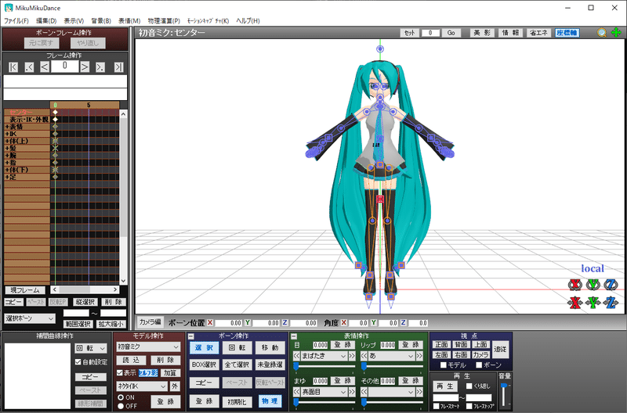627x413 pixels.
Task: Enable the モデル view follow checkbox
Action: (x=443, y=365)
